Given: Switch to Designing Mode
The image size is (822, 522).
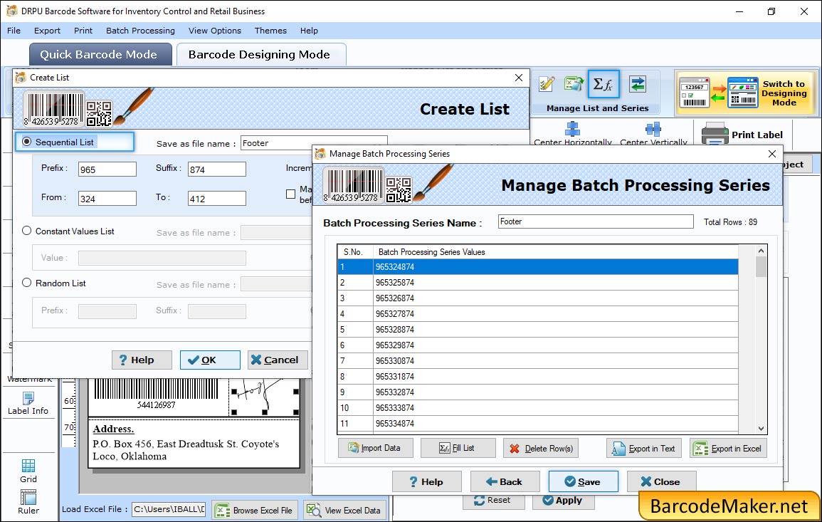Looking at the screenshot, I should [746, 93].
